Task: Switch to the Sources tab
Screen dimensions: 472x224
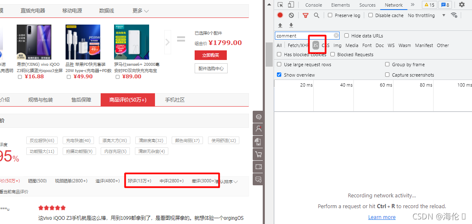Action: [x=367, y=5]
